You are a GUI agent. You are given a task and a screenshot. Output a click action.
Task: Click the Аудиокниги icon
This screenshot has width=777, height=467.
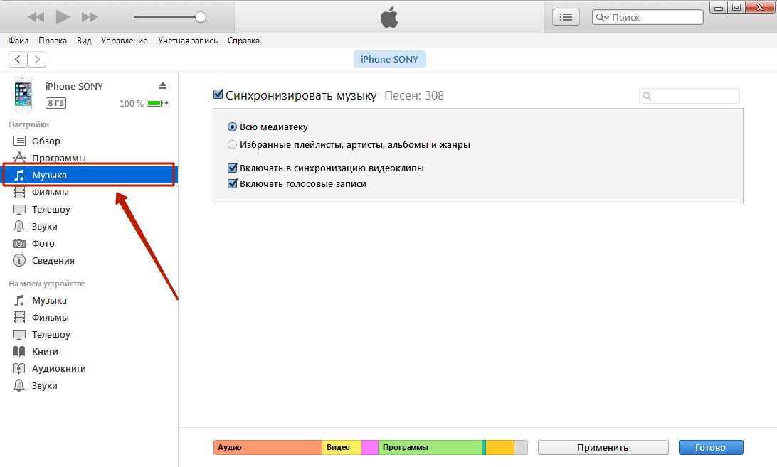pos(18,368)
